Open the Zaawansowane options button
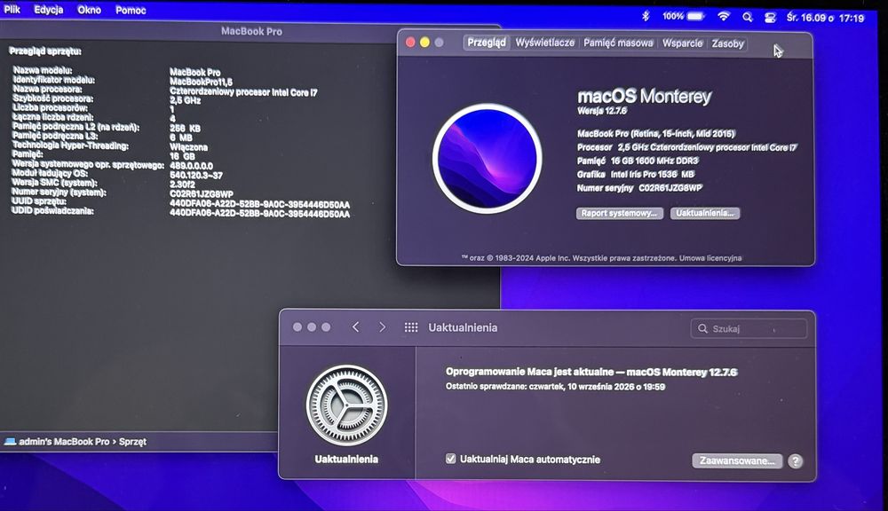Image resolution: width=888 pixels, height=511 pixels. 737,460
